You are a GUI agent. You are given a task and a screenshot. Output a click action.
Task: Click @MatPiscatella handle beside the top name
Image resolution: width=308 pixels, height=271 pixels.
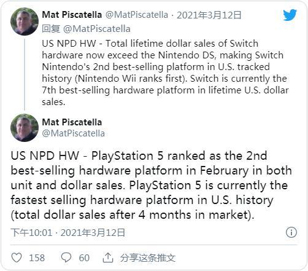tap(137, 15)
